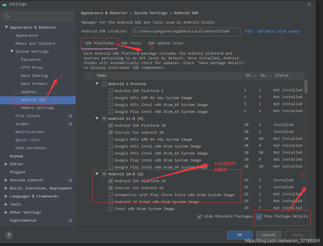Expand Build, Execution, Deployment node
The height and width of the screenshot is (246, 323).
tap(6, 188)
